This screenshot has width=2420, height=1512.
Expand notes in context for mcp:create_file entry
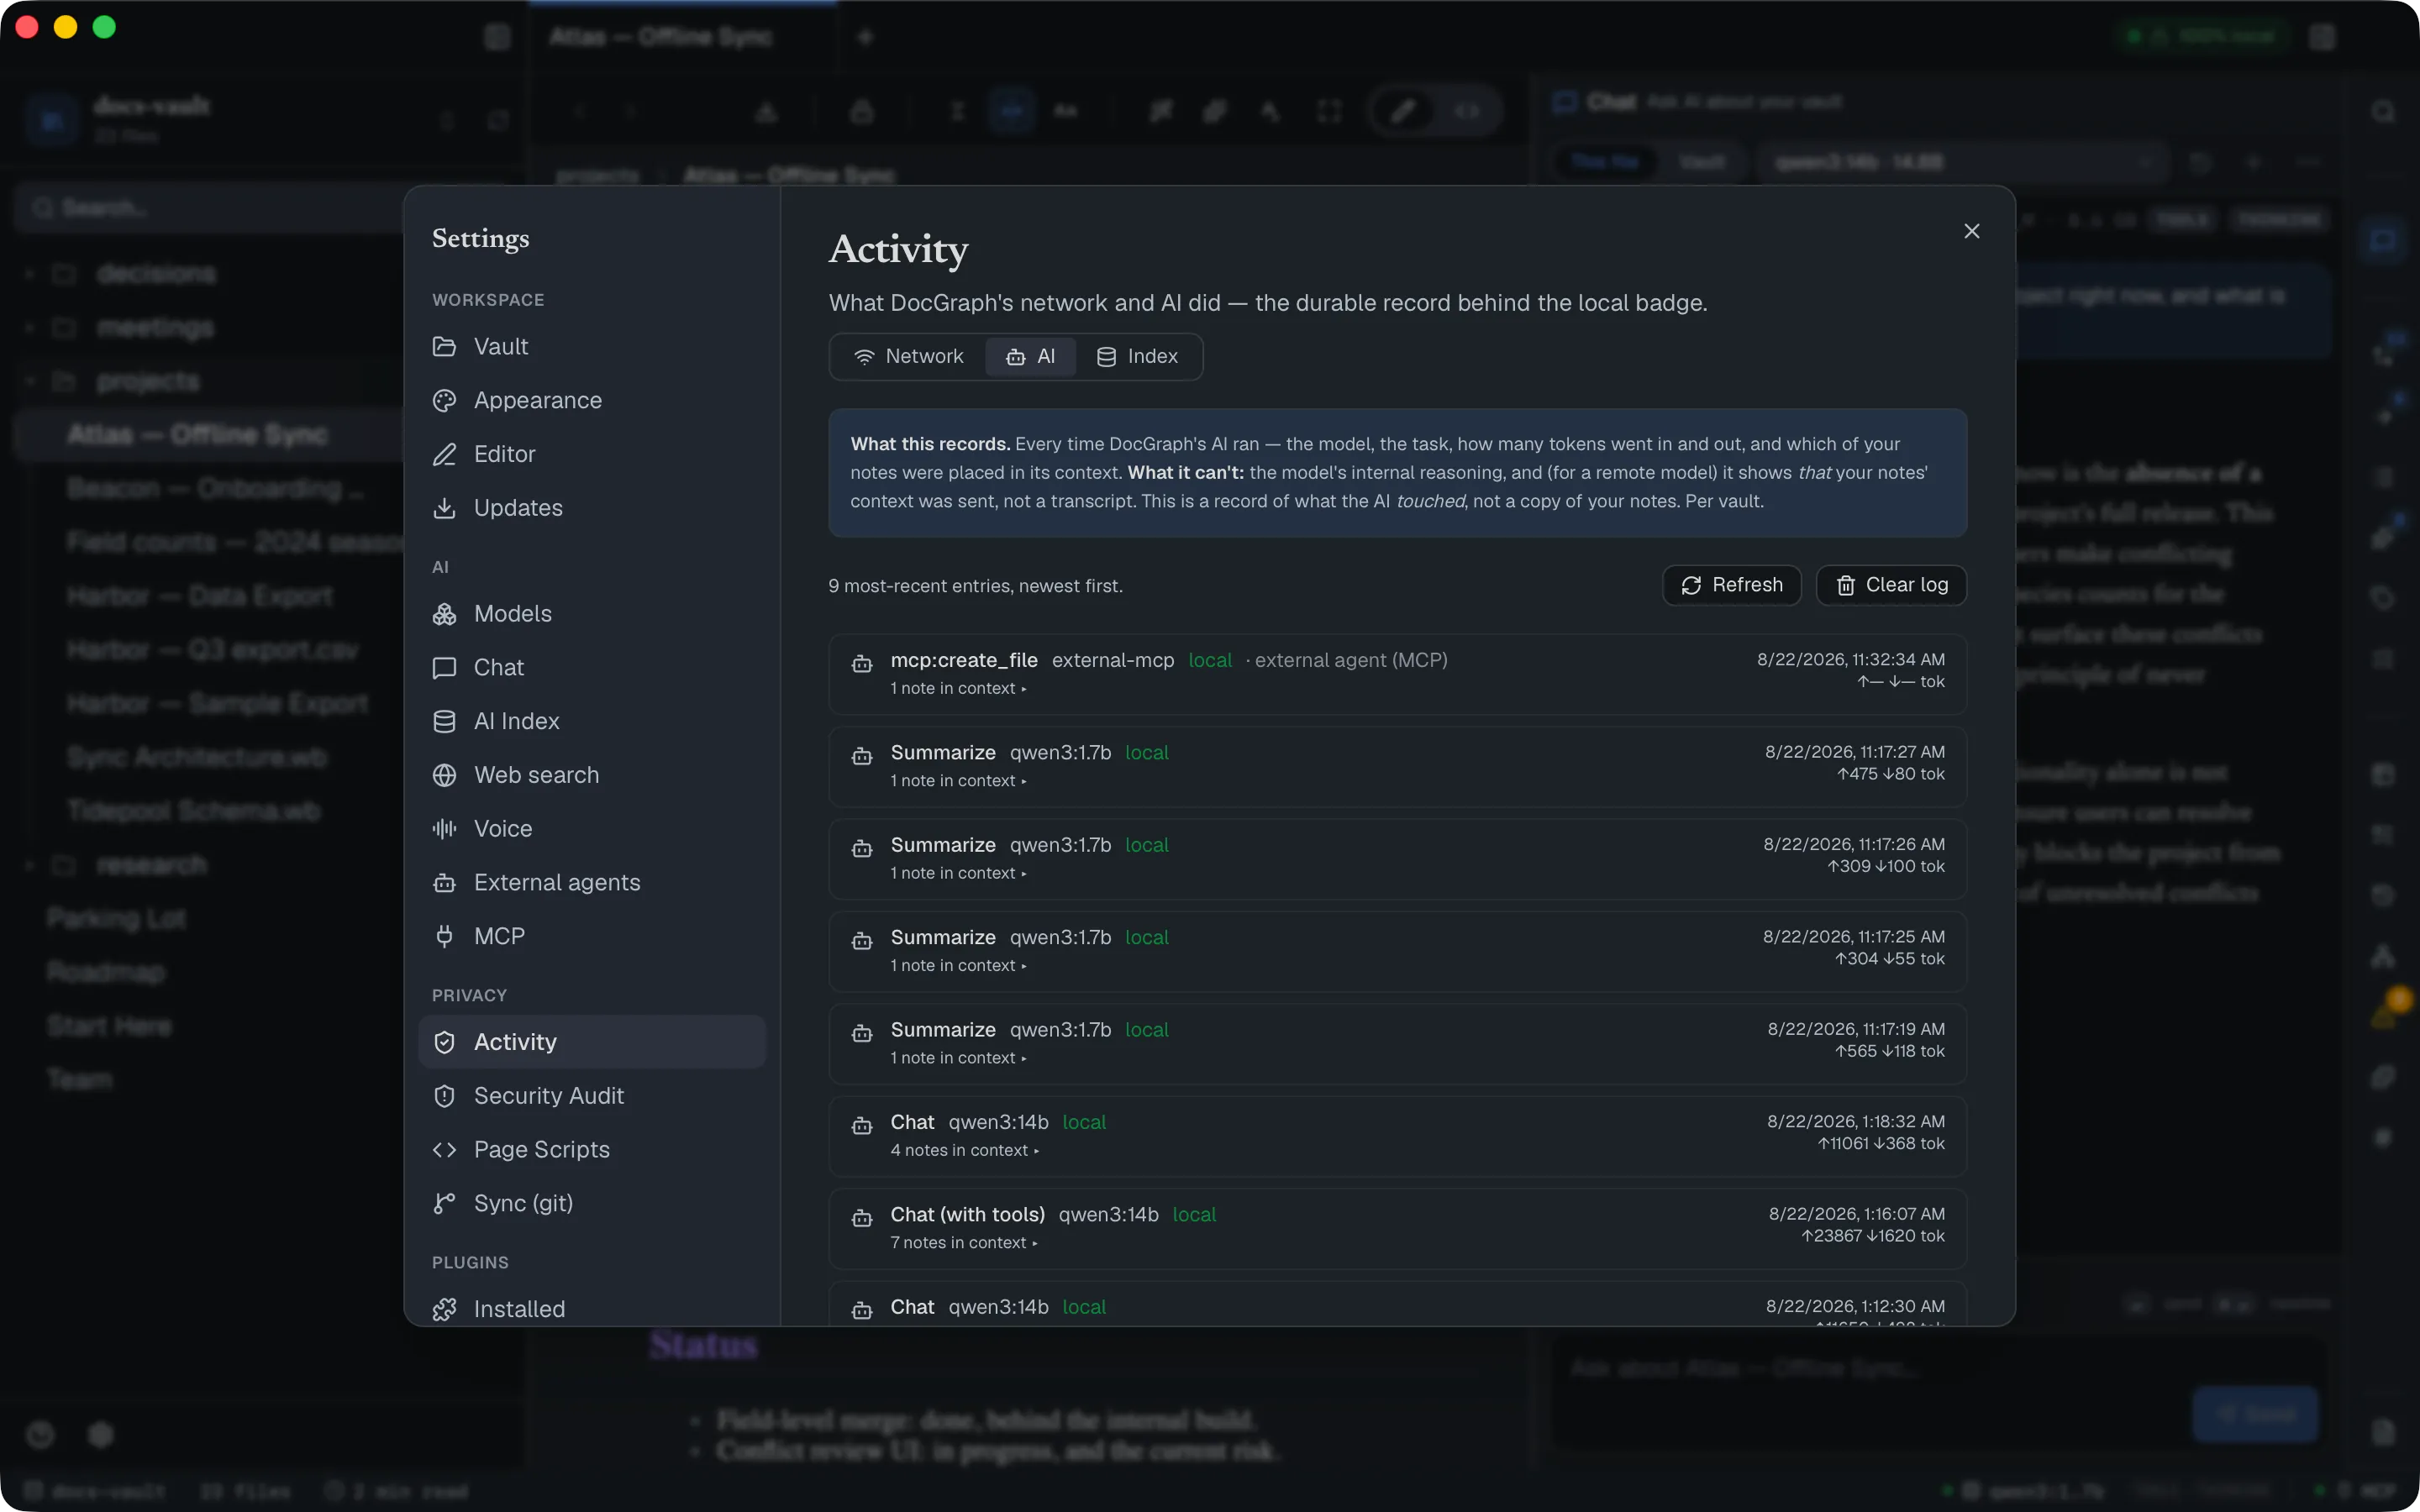pos(958,688)
